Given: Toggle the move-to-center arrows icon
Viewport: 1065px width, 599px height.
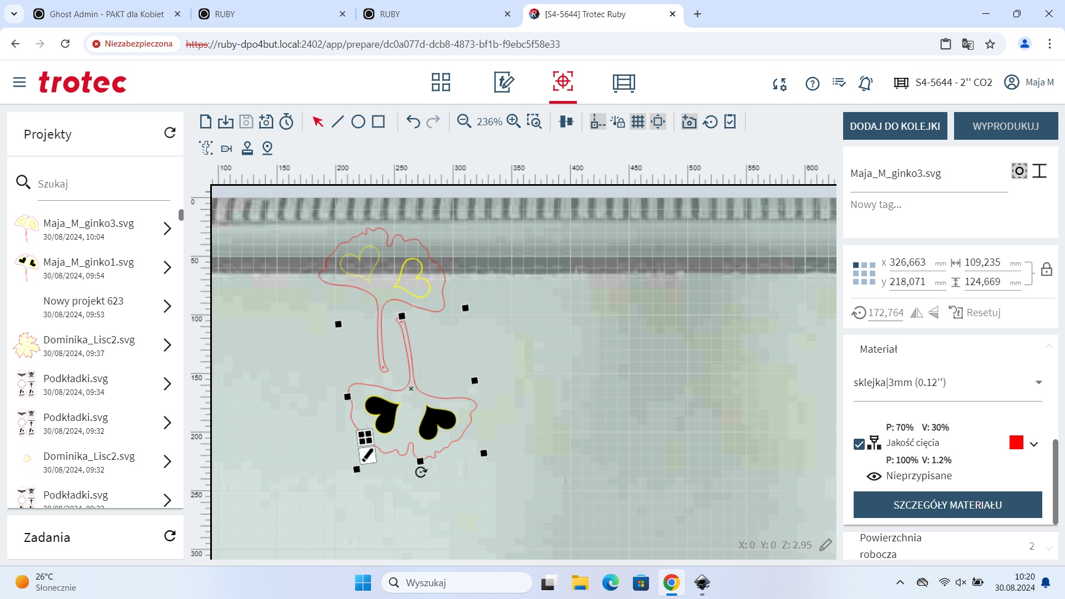Looking at the screenshot, I should pyautogui.click(x=658, y=121).
